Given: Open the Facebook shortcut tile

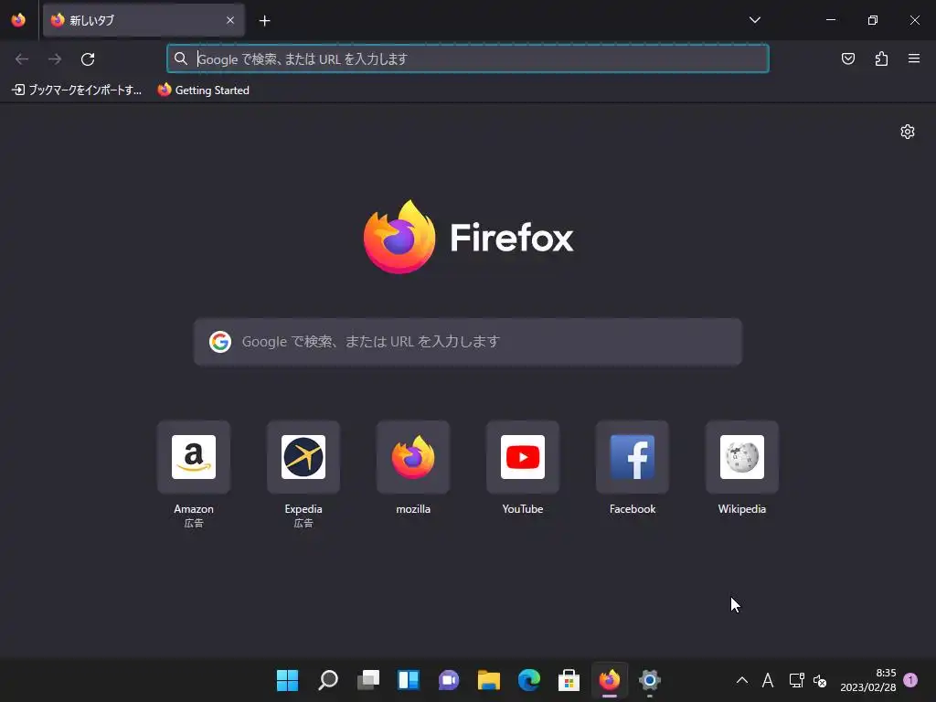Looking at the screenshot, I should [633, 457].
